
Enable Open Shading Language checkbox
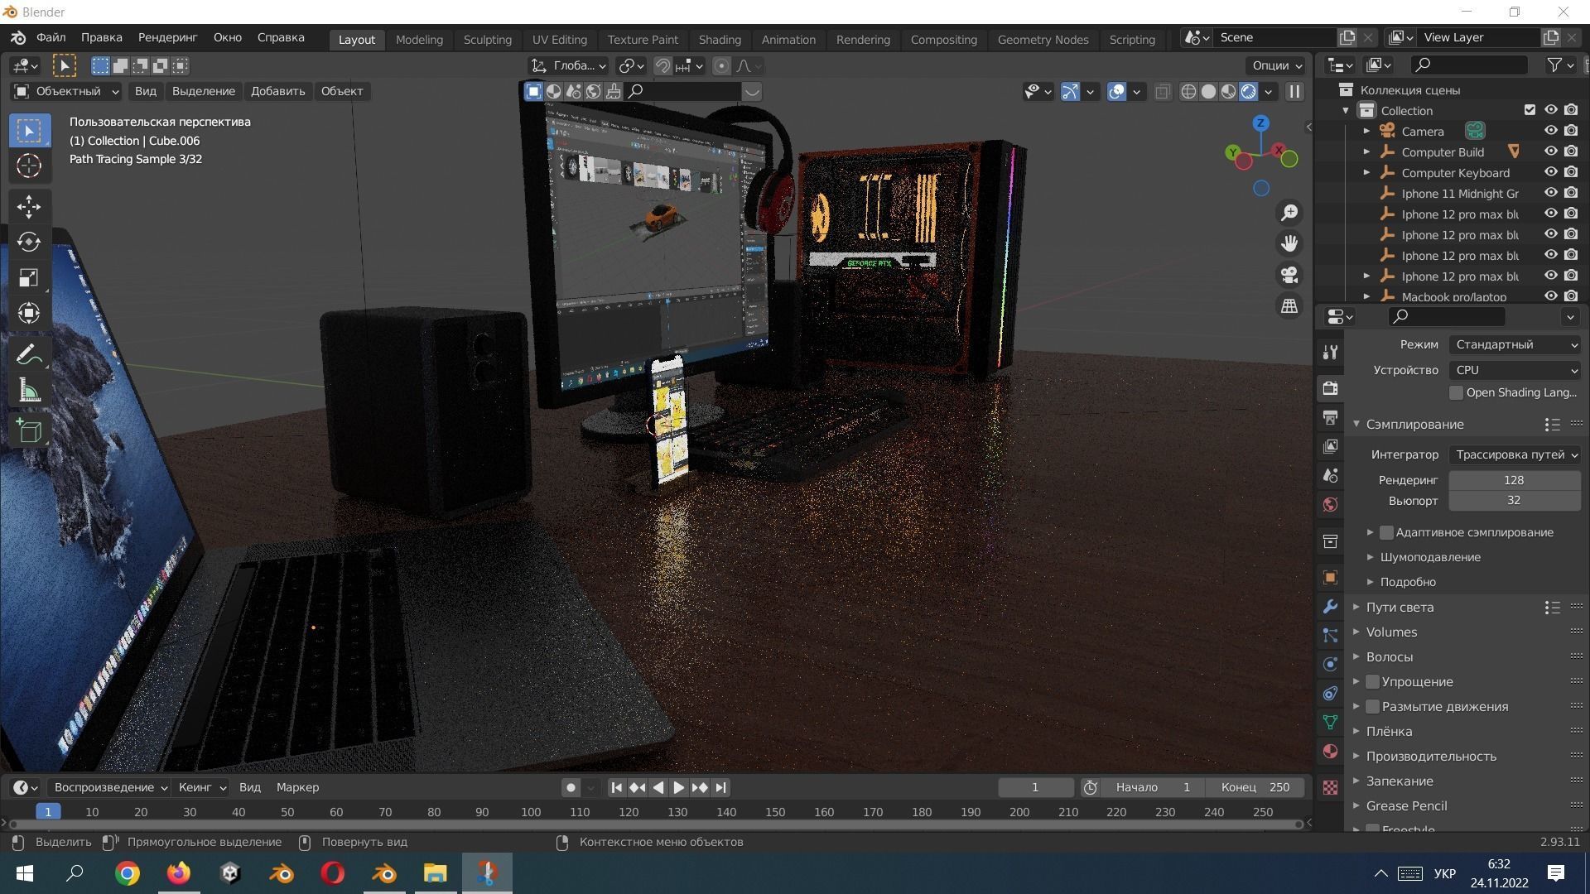tap(1456, 392)
